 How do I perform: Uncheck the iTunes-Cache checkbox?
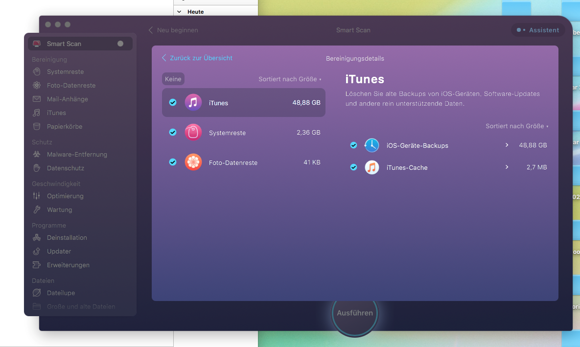click(353, 167)
